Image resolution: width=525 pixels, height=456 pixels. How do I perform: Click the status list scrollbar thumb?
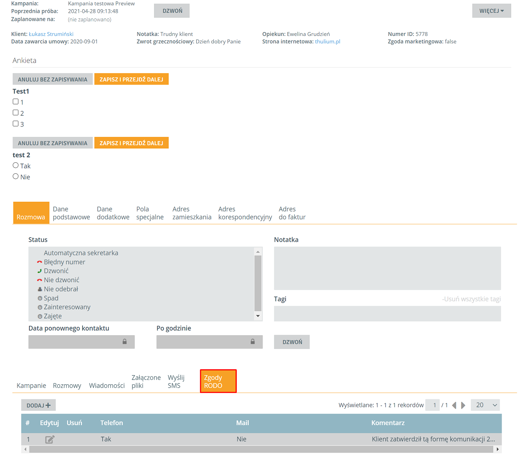pos(258,283)
